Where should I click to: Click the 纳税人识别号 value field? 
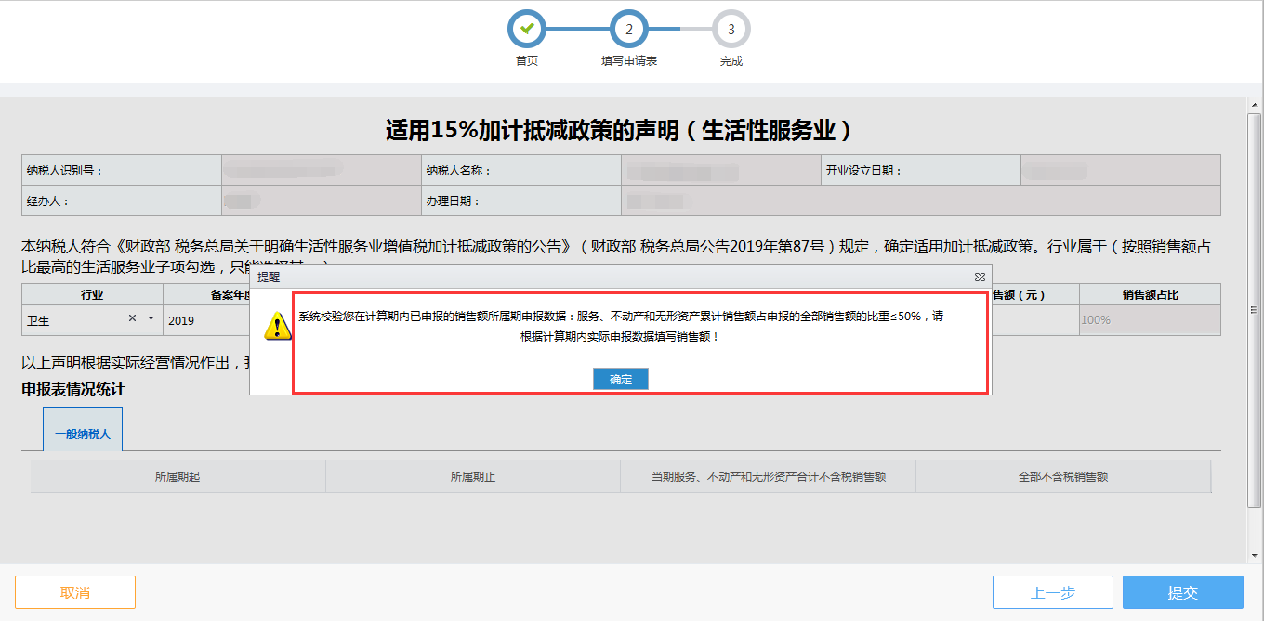[x=321, y=169]
